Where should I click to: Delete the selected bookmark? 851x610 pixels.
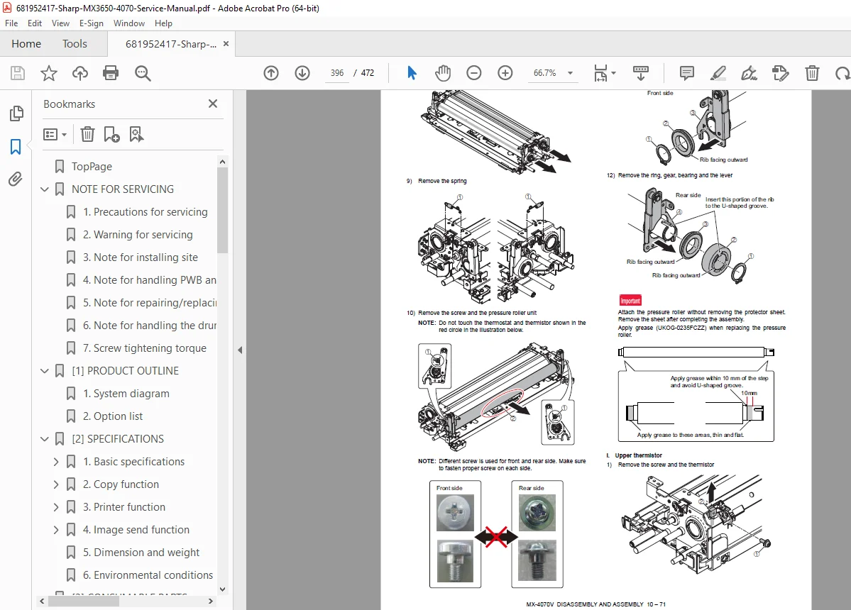[87, 134]
